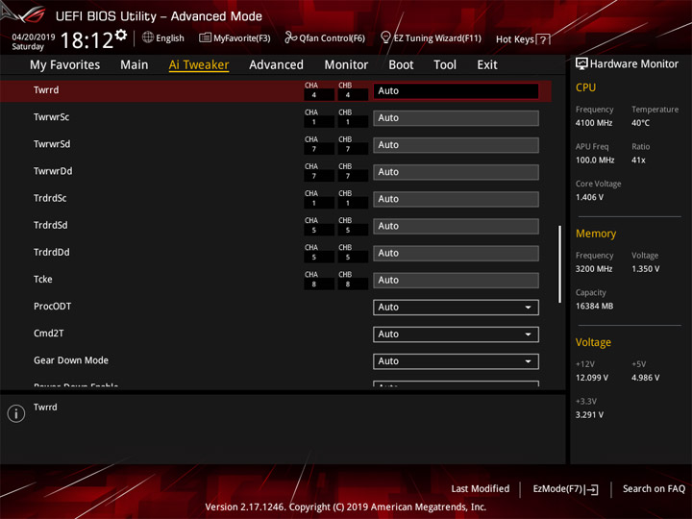Click the TwrwrSd Auto input field
This screenshot has height=519, width=692.
click(x=456, y=145)
